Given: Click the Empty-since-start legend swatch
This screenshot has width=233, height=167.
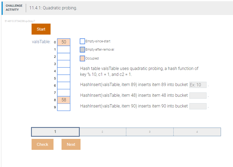Looking at the screenshot, I should [x=83, y=41].
